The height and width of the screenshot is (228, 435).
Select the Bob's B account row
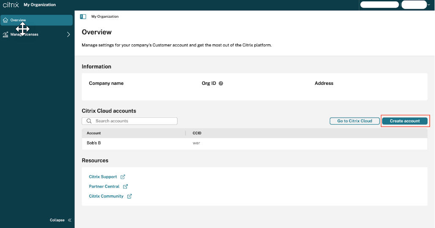(94, 143)
